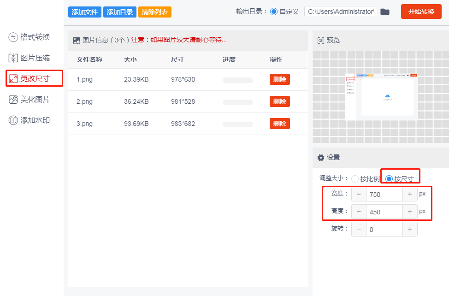The width and height of the screenshot is (449, 296).
Task: Delete 3.png from the list
Action: click(279, 124)
